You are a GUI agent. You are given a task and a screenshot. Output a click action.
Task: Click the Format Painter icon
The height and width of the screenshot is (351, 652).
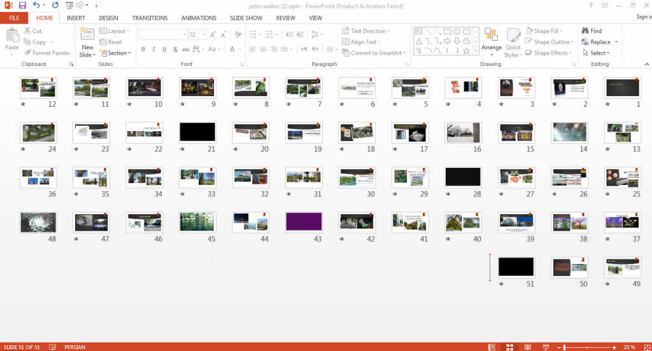[x=27, y=53]
